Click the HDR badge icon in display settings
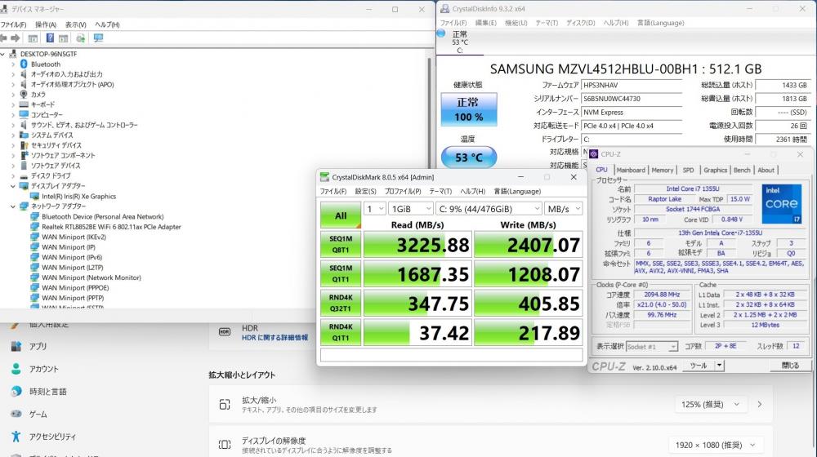The image size is (817, 457). 225,332
